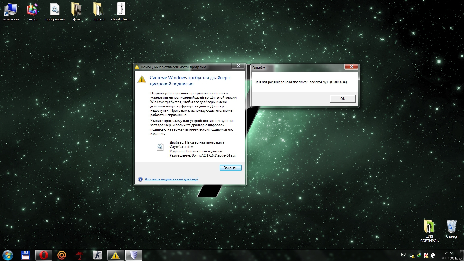
Task: Open the 'ДЛЯ СОРТИРО...' desktop folder
Action: [429, 231]
